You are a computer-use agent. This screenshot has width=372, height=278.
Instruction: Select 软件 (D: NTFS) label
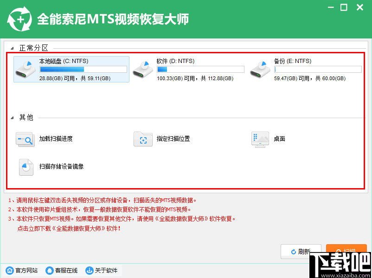pyautogui.click(x=175, y=61)
